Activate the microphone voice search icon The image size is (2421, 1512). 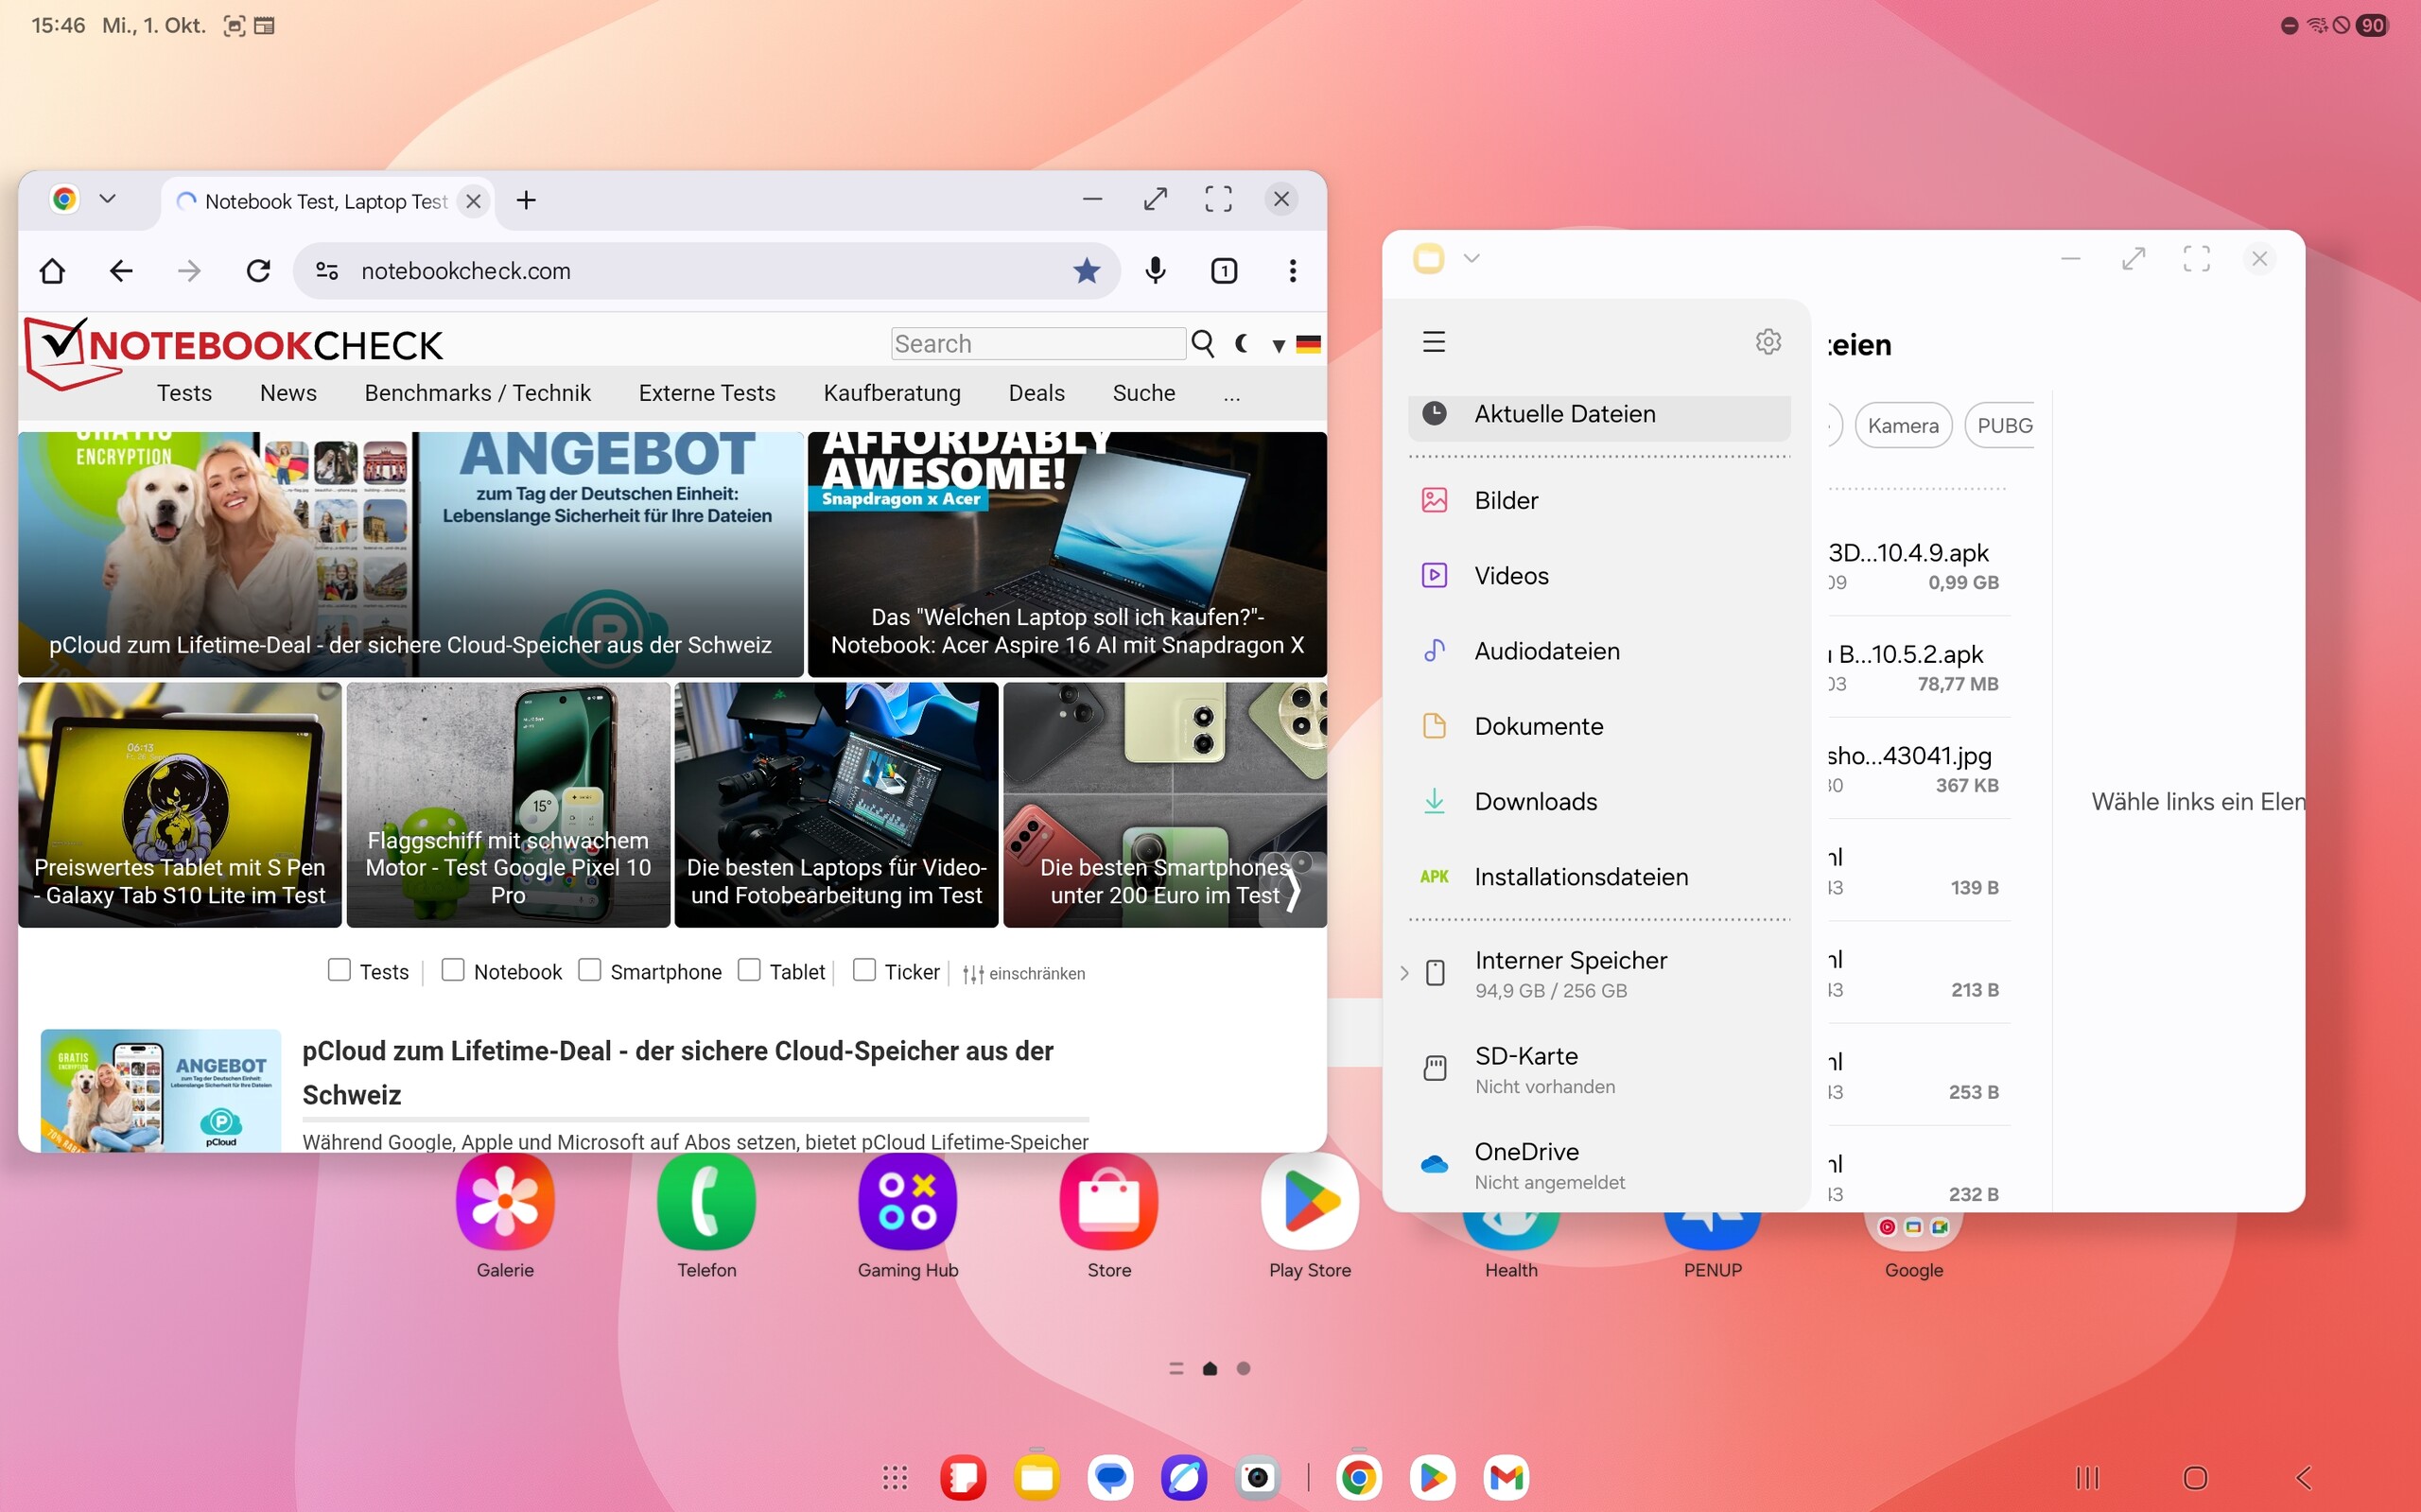(1155, 271)
